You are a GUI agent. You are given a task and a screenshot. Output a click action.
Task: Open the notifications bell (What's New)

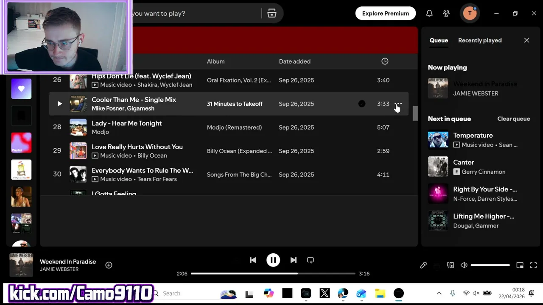click(x=429, y=14)
